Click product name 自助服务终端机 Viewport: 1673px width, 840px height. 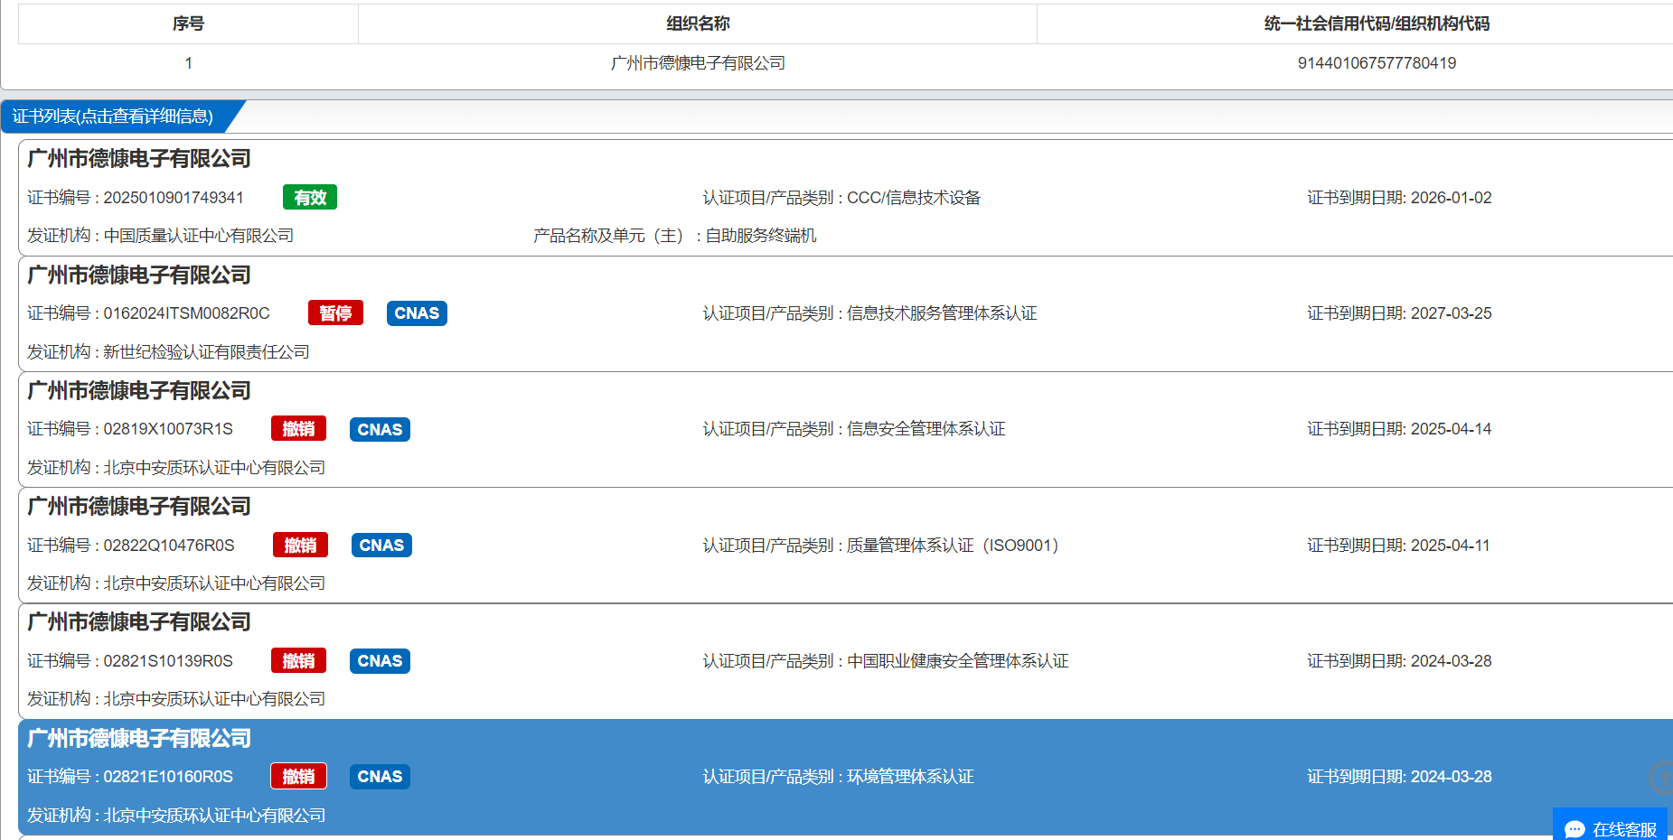(x=761, y=236)
